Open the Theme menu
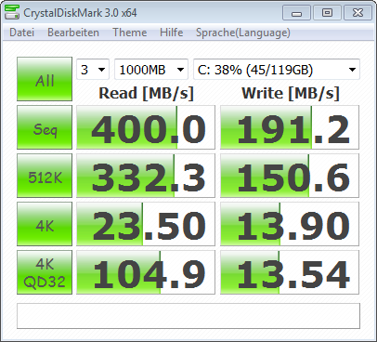 point(130,33)
